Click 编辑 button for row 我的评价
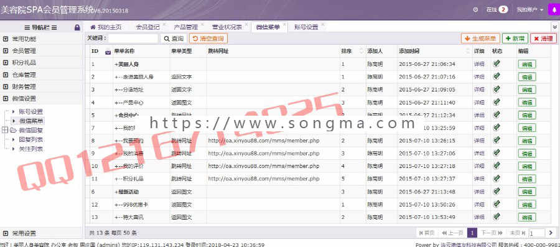The width and height of the screenshot is (560, 247). (527, 166)
